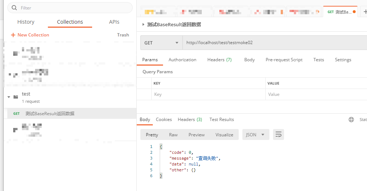Image resolution: width=367 pixels, height=191 pixels.
Task: Click the request title 测试BaseResult返回数据
Action: click(x=174, y=24)
